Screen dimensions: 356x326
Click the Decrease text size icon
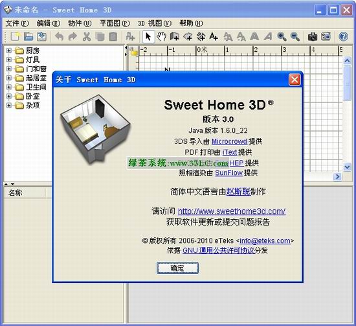coord(241,36)
